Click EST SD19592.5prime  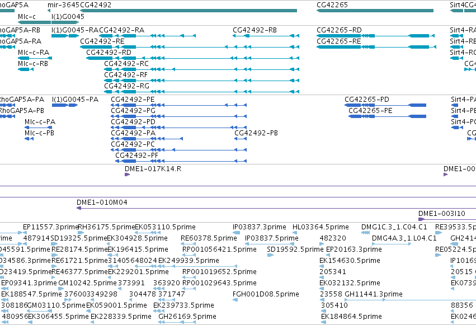click(x=295, y=249)
